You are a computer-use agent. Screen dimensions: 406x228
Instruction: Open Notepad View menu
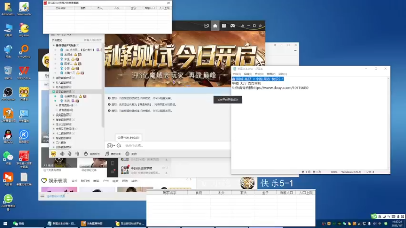tap(271, 74)
